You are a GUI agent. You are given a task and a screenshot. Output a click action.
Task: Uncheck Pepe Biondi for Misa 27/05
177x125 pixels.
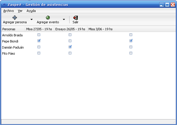(x=39, y=41)
